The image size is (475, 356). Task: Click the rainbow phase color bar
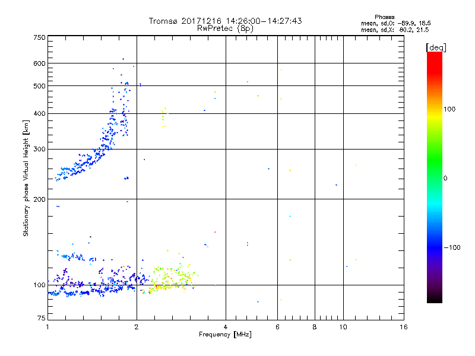click(x=435, y=177)
